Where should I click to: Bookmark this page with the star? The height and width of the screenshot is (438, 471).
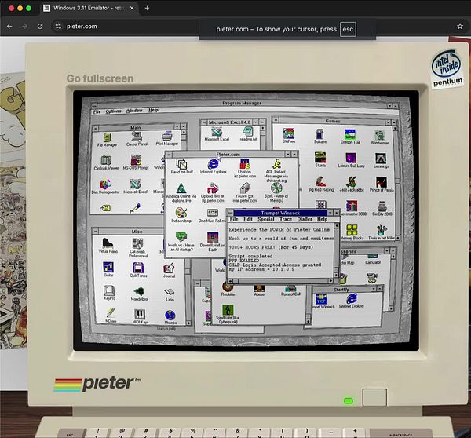click(x=460, y=27)
